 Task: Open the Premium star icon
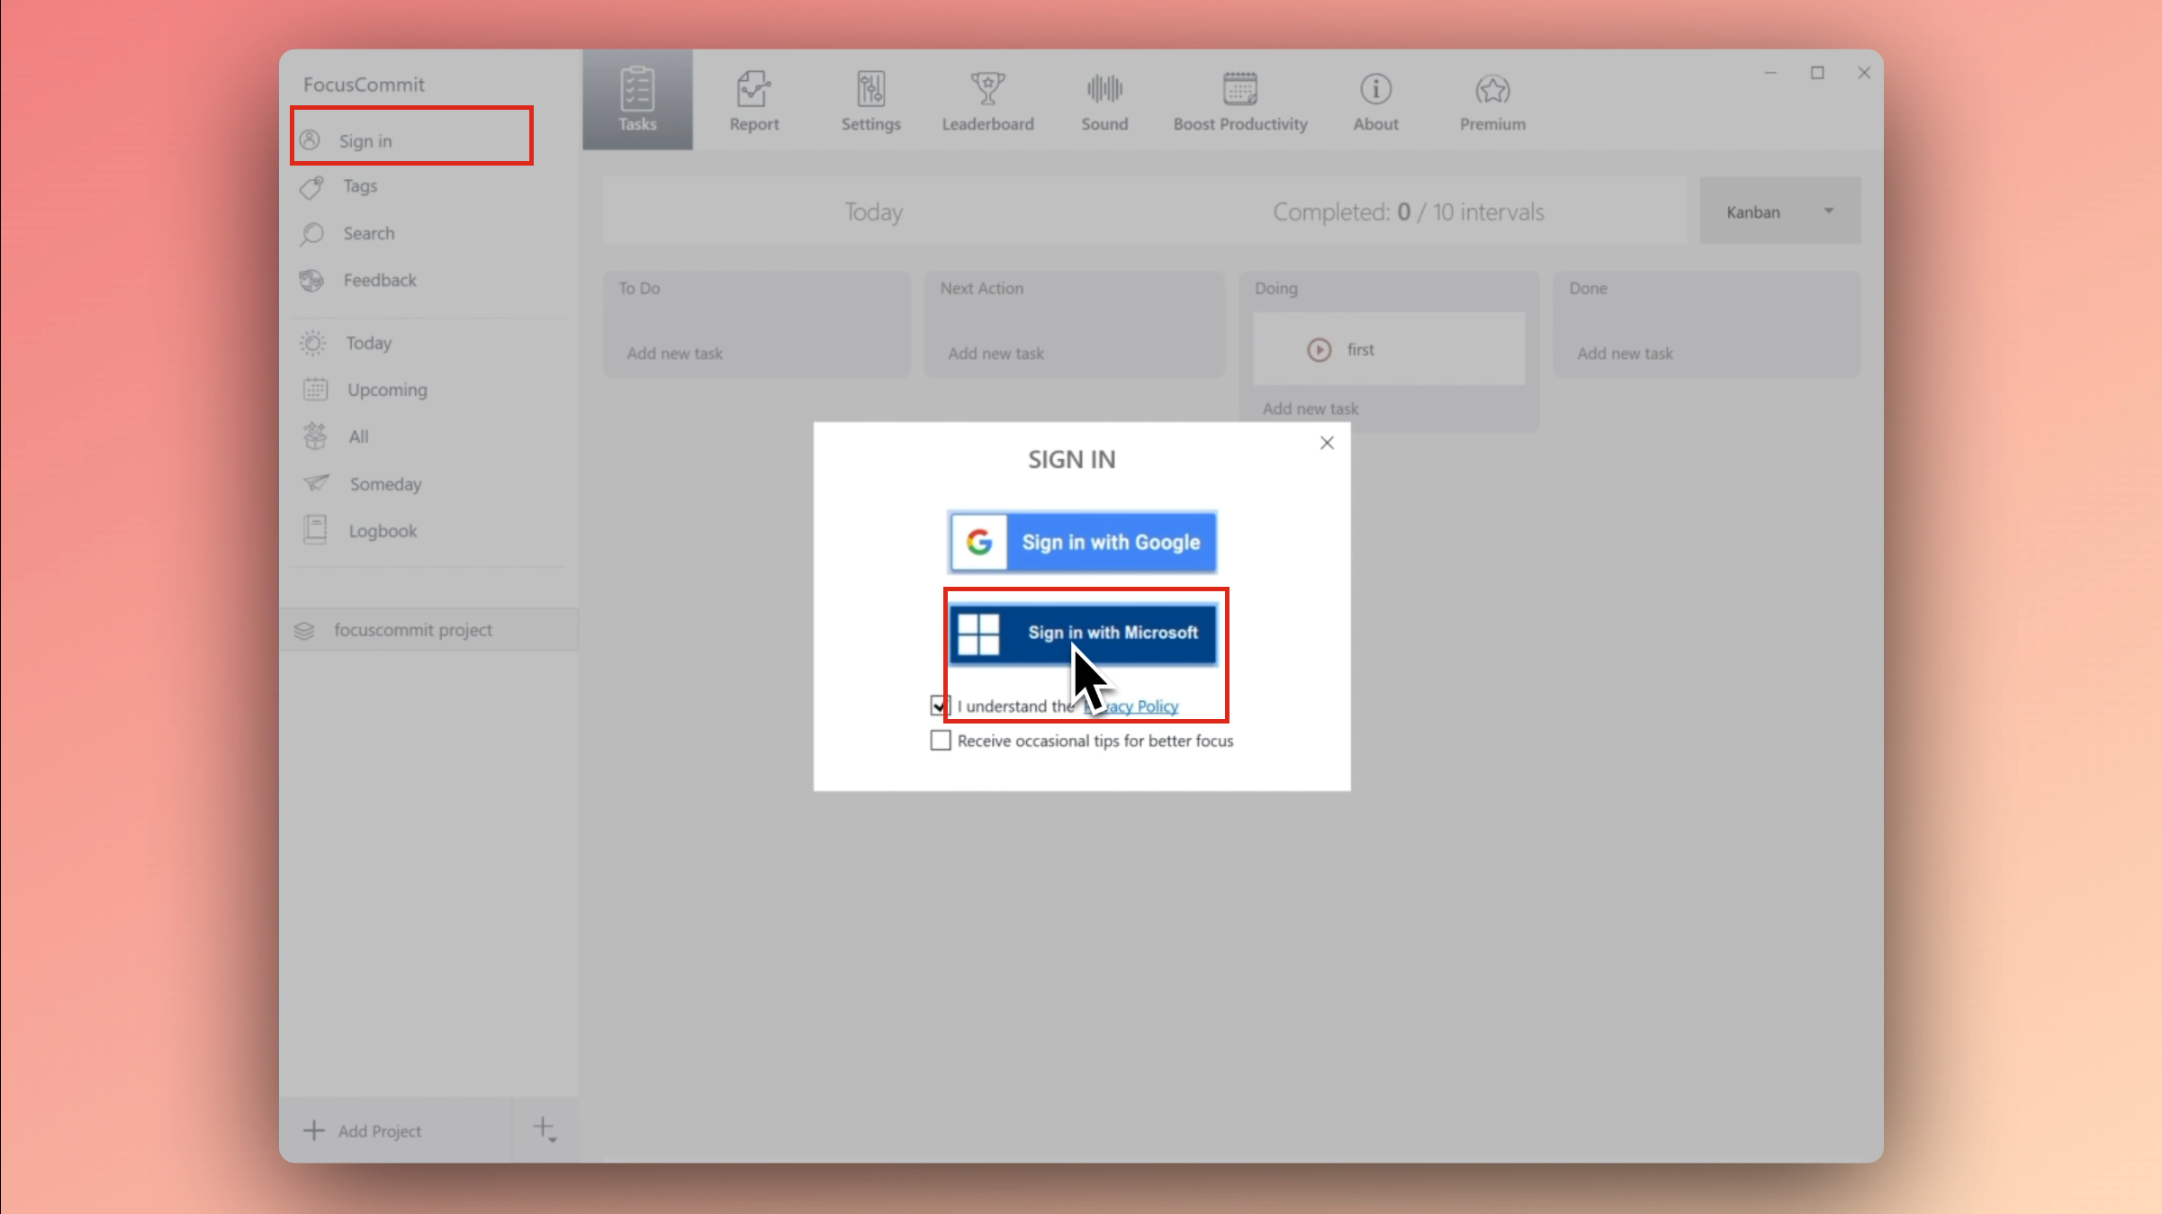tap(1492, 89)
